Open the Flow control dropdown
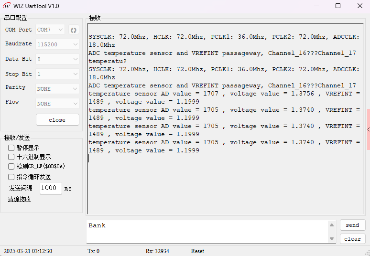Image resolution: width=370 pixels, height=256 pixels. click(x=57, y=104)
